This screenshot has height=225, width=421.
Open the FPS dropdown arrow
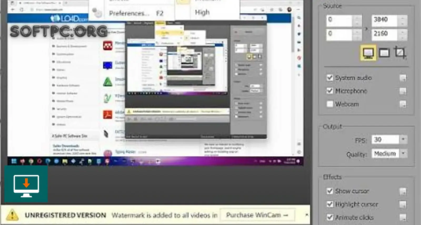(403, 140)
